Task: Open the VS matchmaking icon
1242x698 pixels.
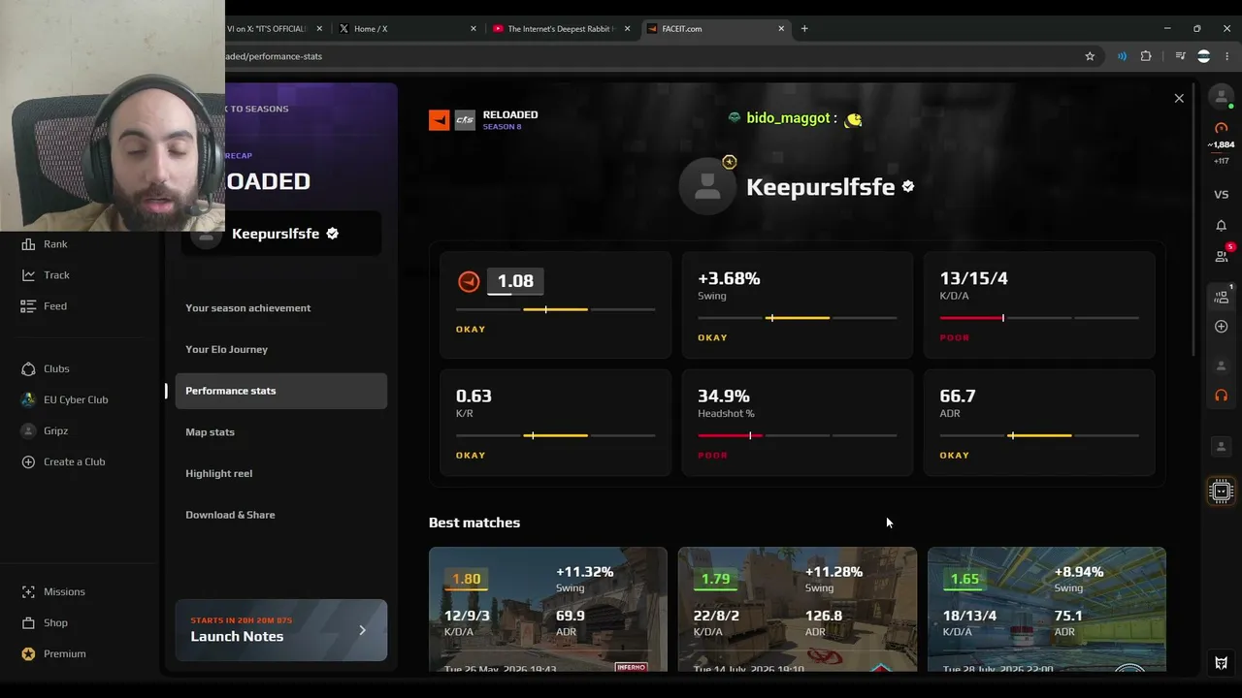Action: tap(1222, 195)
